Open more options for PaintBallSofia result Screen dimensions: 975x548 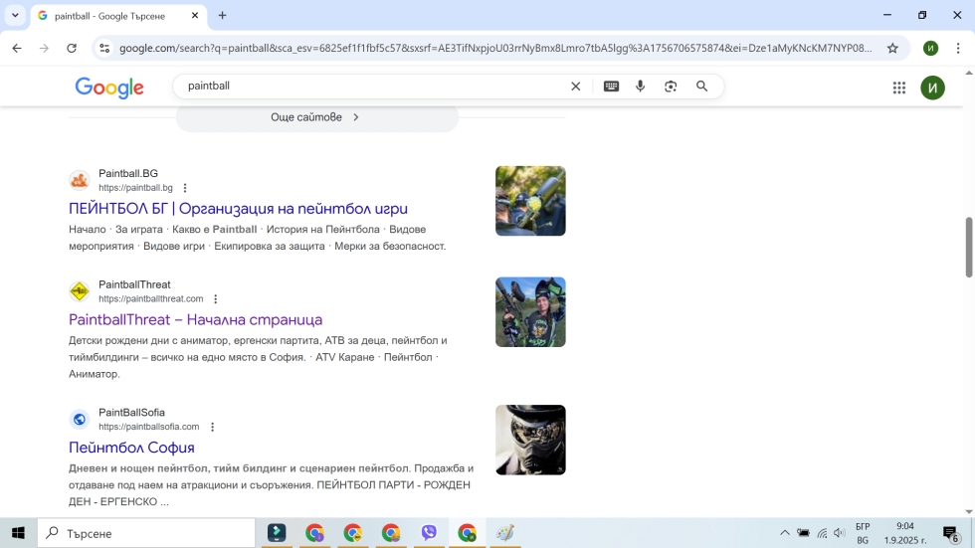(x=212, y=427)
